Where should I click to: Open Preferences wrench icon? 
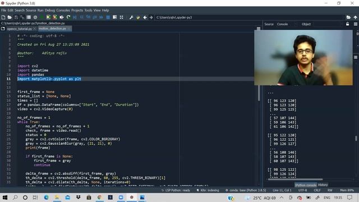131,17
